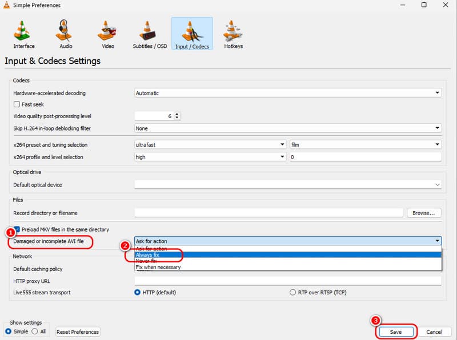Select the Audio settings icon
Screen dimensions: 457x340
click(x=65, y=31)
